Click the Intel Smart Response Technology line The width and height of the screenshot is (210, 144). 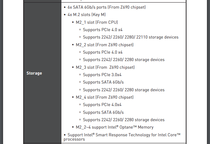pos(124,135)
